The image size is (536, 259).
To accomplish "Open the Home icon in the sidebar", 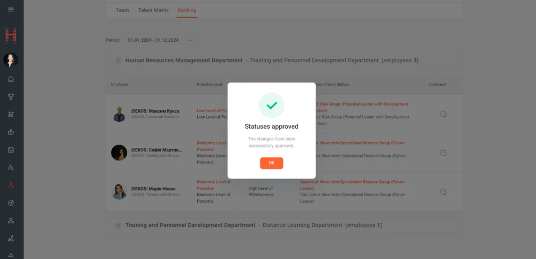I will click(11, 79).
